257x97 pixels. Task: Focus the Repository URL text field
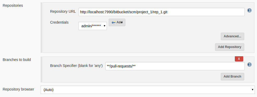[161, 12]
